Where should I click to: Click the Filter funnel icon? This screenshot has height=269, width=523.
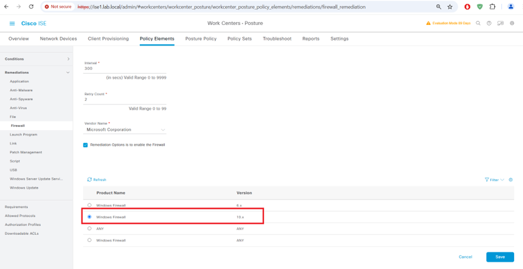click(x=487, y=180)
